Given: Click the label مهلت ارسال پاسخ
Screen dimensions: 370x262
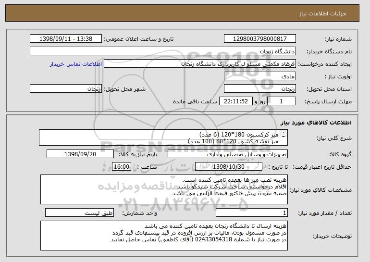Looking at the screenshot, I should [x=328, y=101].
